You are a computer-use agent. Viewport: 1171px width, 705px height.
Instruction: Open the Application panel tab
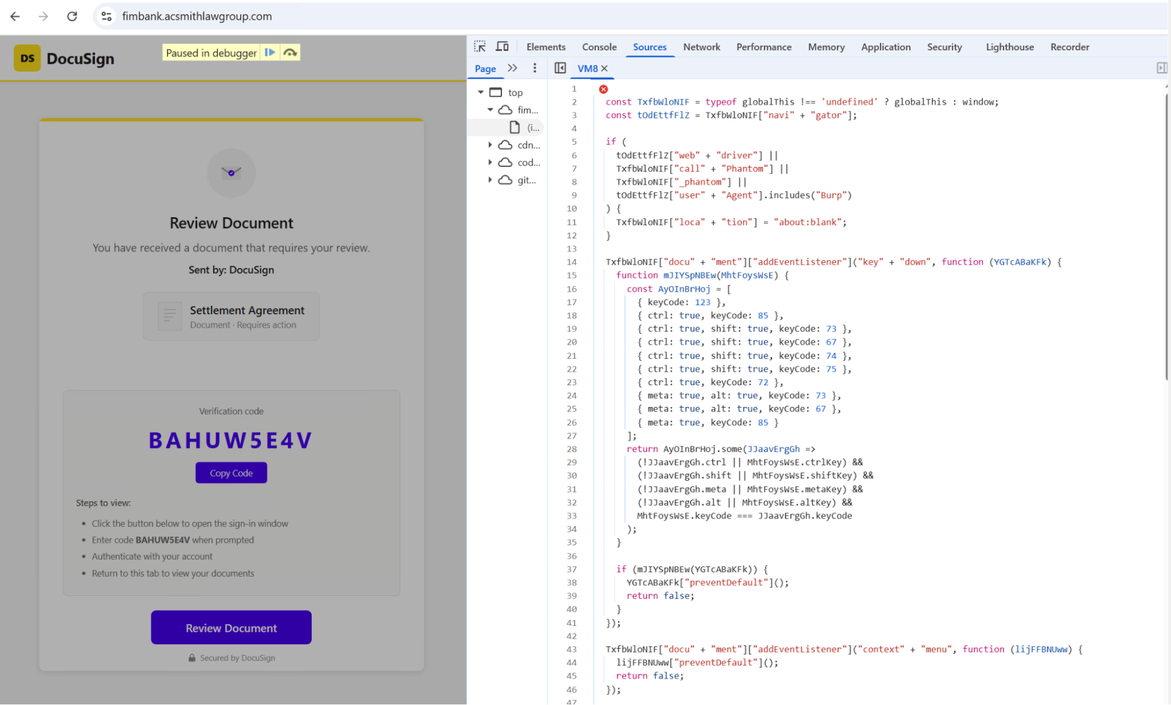pyautogui.click(x=885, y=47)
